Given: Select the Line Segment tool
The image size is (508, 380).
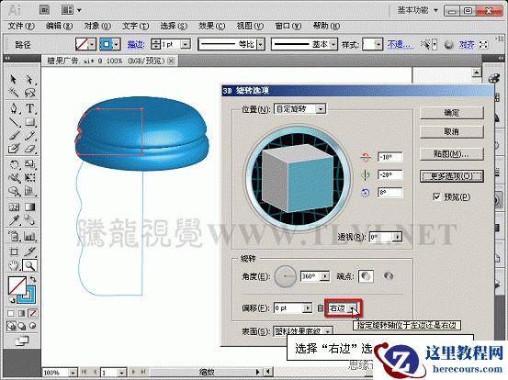Looking at the screenshot, I should [x=14, y=122].
